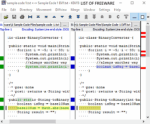Click file A path input field
This screenshot has height=124, width=150.
click(x=32, y=25)
